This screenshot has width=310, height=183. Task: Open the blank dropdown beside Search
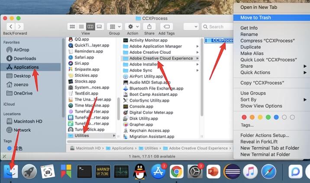(x=191, y=27)
